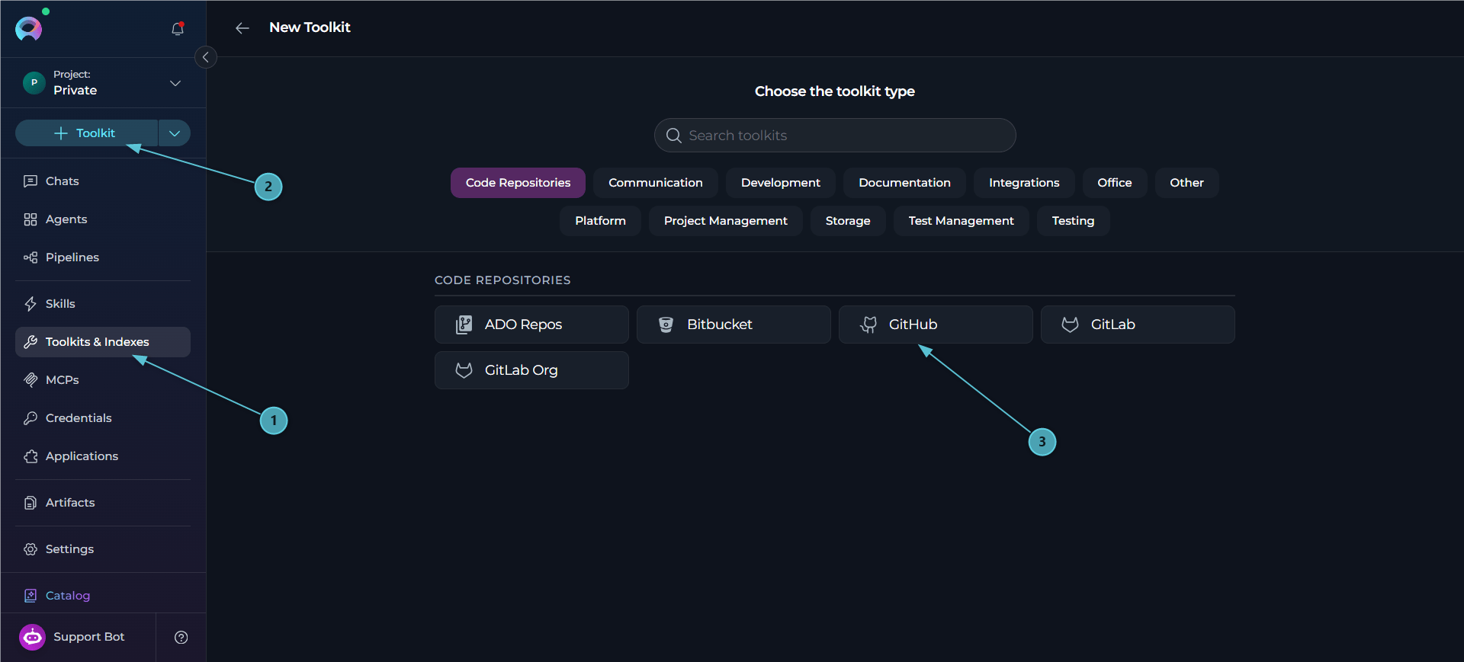Open Artifacts from the sidebar
Image resolution: width=1464 pixels, height=662 pixels.
click(103, 503)
